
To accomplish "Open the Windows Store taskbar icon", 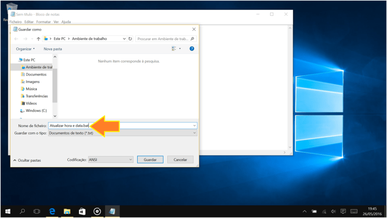I will (82, 211).
